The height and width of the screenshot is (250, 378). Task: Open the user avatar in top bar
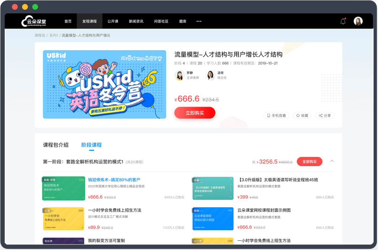tap(358, 21)
